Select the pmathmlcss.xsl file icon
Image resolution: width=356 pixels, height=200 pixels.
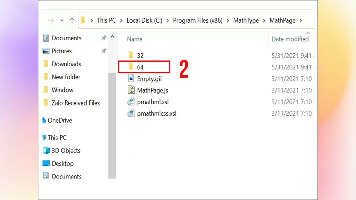(x=131, y=113)
